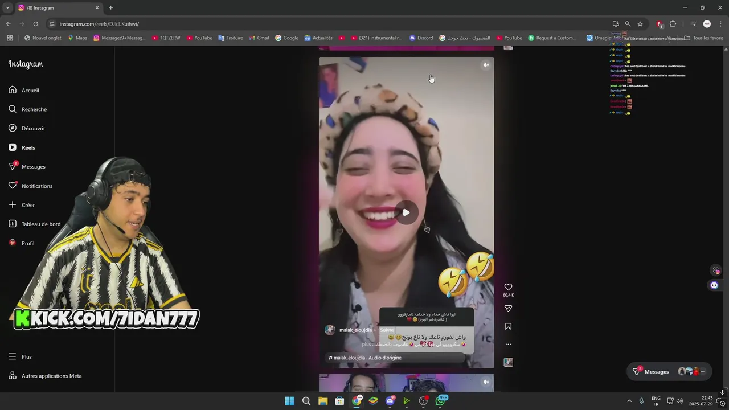This screenshot has width=729, height=410.
Task: Open volume control in system tray
Action: [x=679, y=401]
